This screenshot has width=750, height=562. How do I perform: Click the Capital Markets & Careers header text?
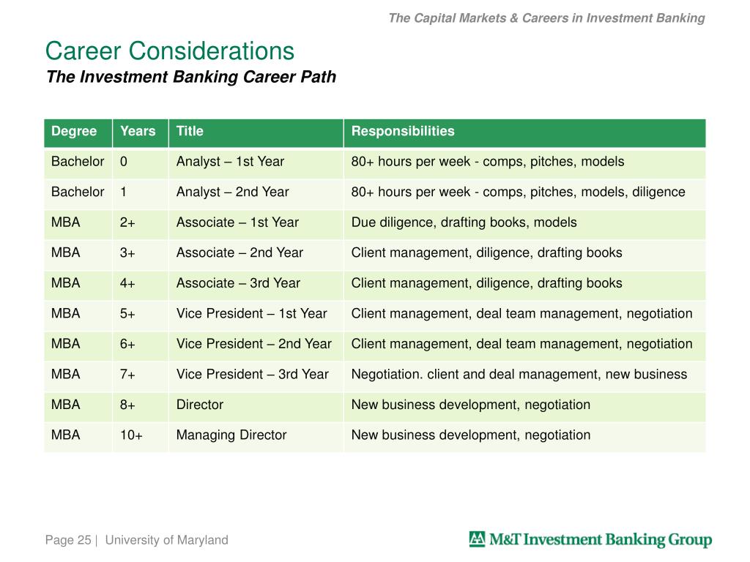click(x=546, y=18)
